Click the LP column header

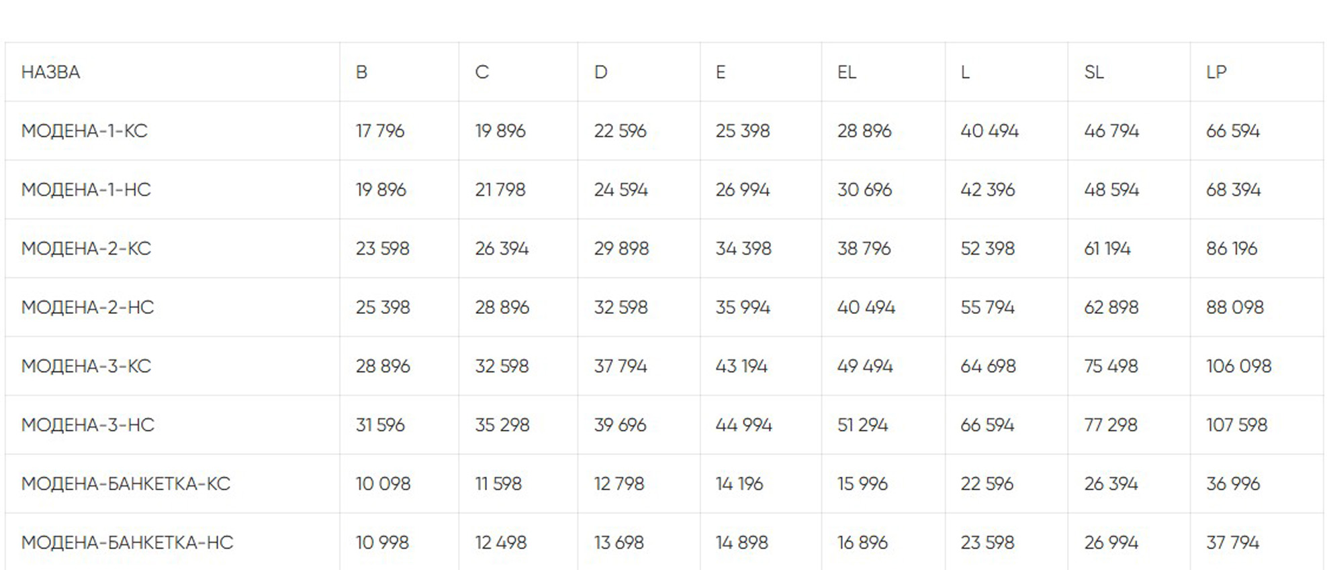(1216, 72)
